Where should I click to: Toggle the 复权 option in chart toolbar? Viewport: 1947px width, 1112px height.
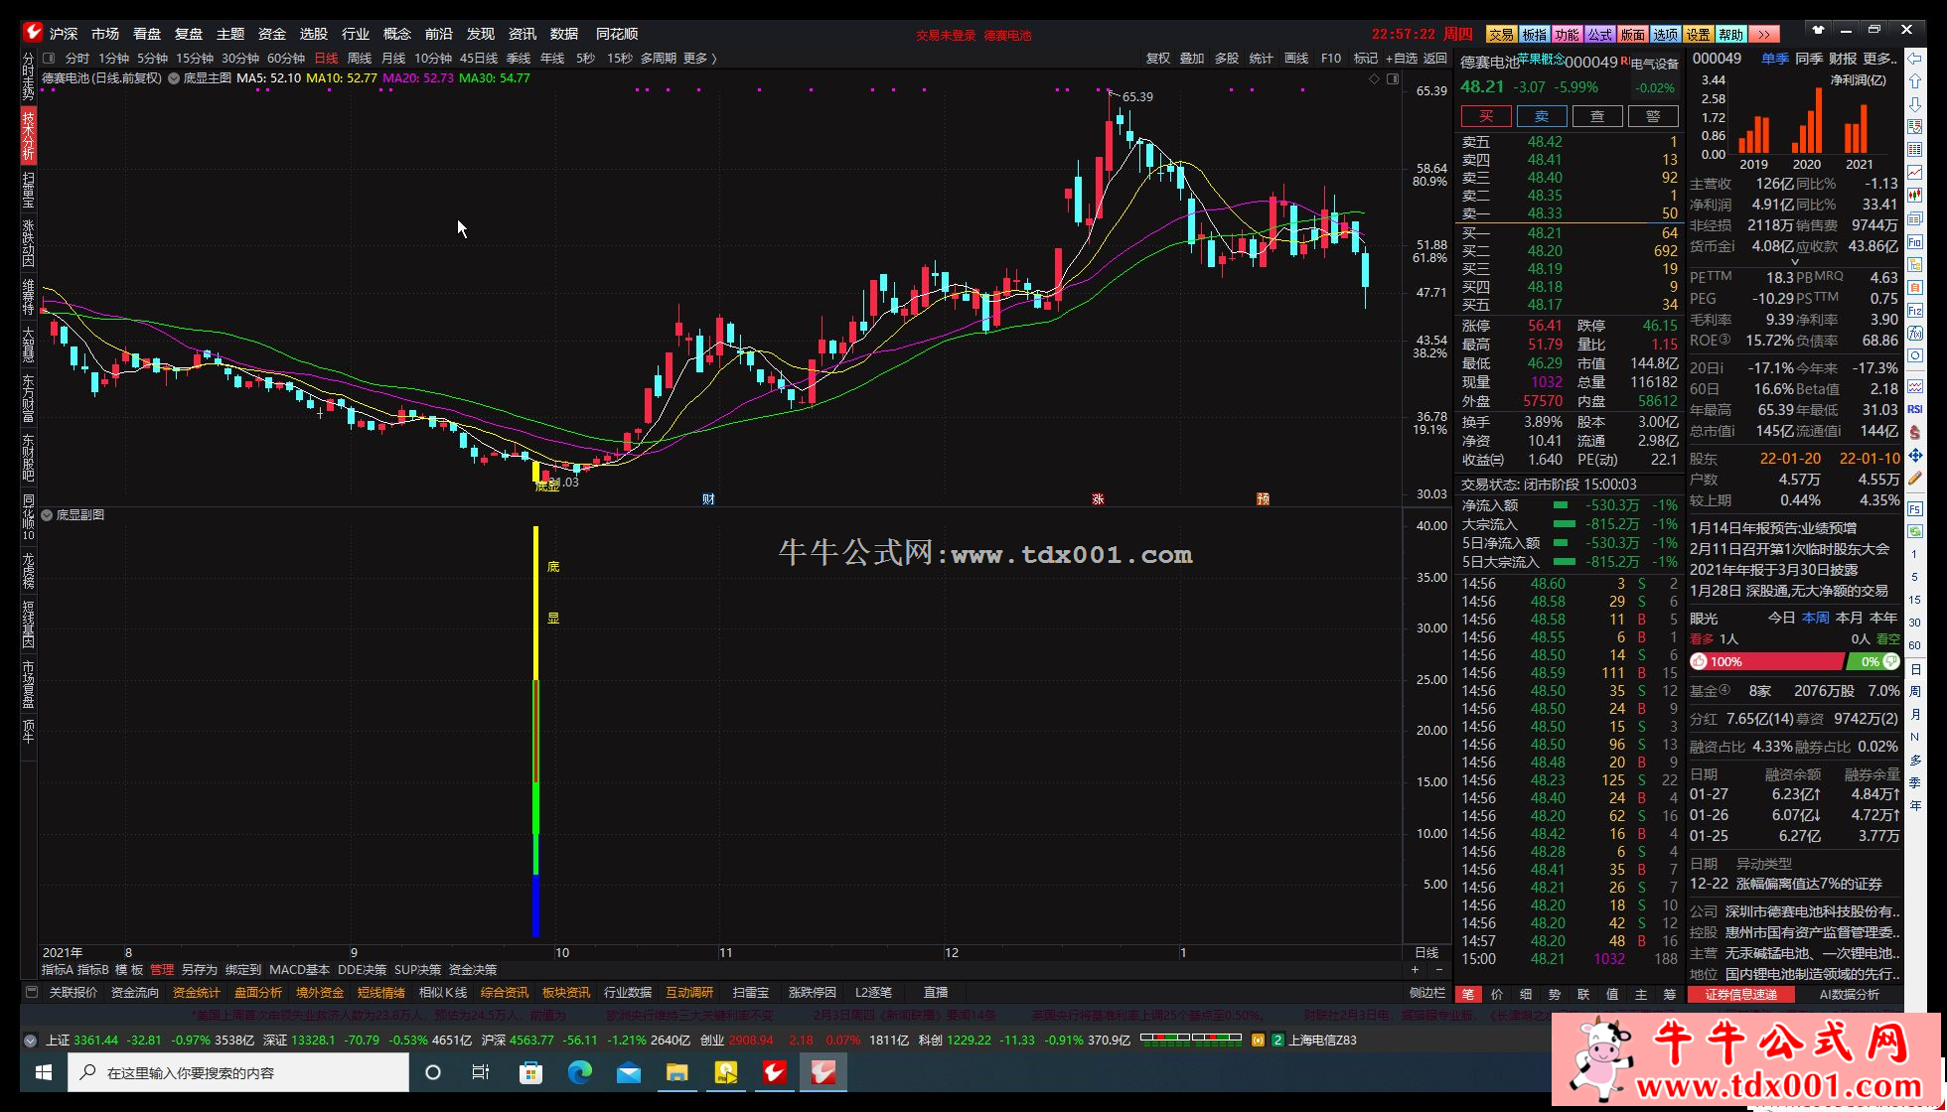[x=1158, y=59]
